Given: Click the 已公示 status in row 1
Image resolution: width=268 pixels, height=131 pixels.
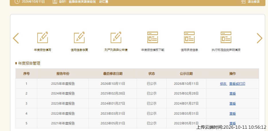Looking at the screenshot, I should 152,84.
